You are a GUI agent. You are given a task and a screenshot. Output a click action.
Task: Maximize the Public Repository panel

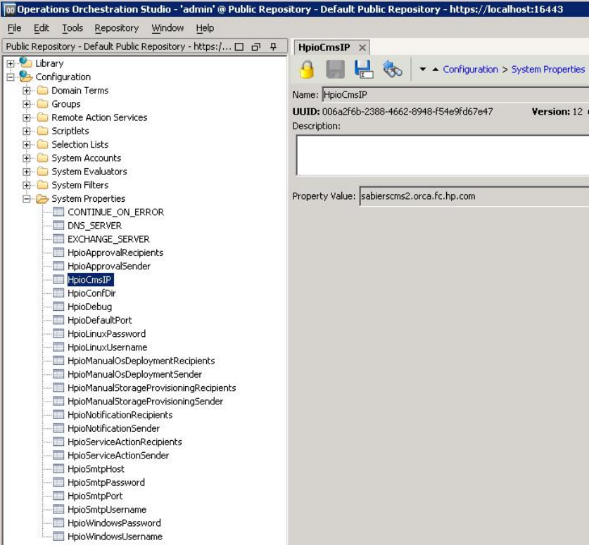(239, 47)
